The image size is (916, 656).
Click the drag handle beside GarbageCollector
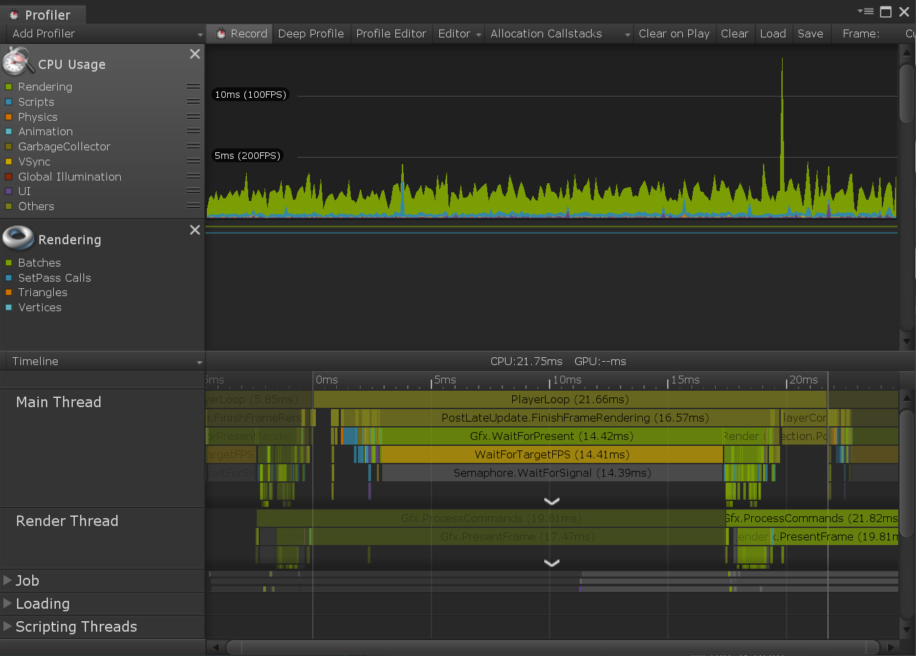[193, 146]
